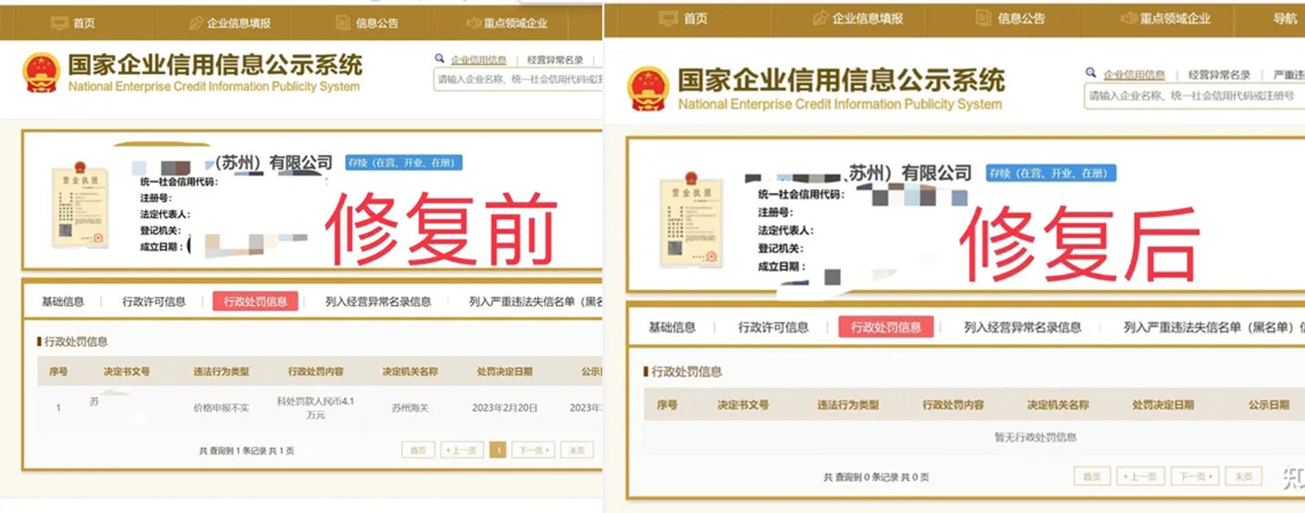Click the document icon beside left 信息公告
This screenshot has height=513, width=1305.
click(343, 23)
